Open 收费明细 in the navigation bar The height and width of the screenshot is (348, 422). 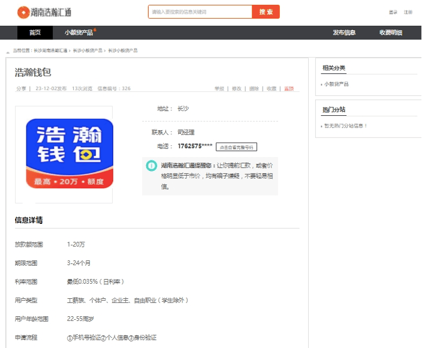click(x=391, y=32)
